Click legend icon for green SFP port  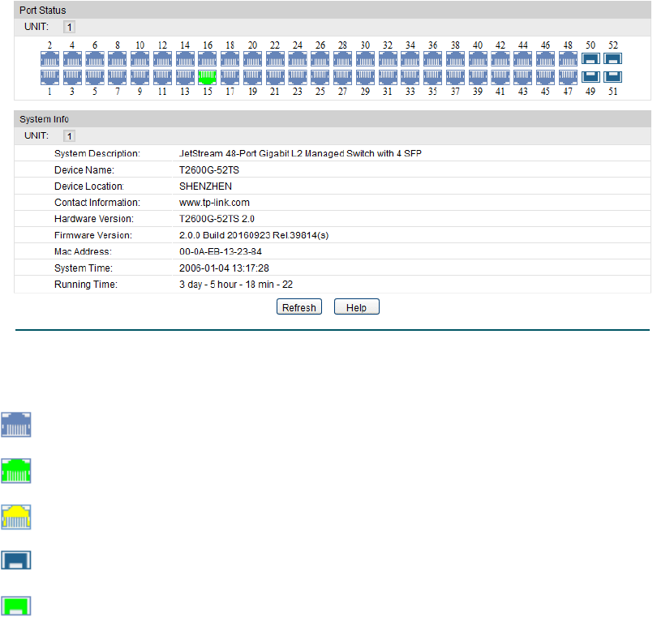[16, 606]
